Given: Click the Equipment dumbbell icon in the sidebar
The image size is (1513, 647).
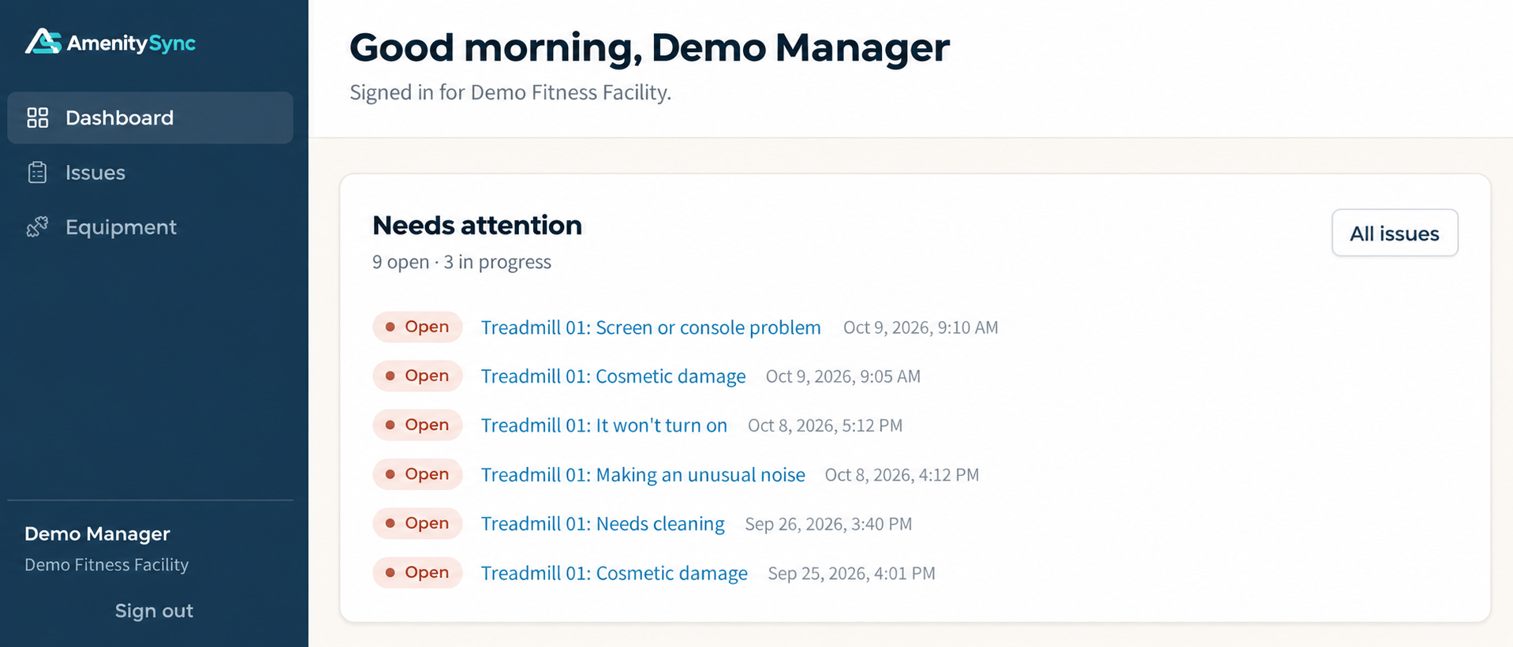Looking at the screenshot, I should [x=37, y=227].
